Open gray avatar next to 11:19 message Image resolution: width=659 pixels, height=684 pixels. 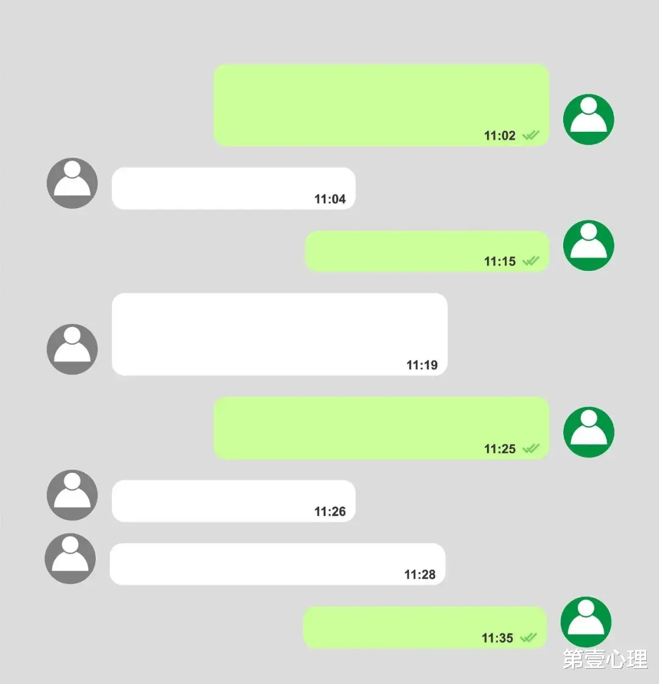[72, 350]
